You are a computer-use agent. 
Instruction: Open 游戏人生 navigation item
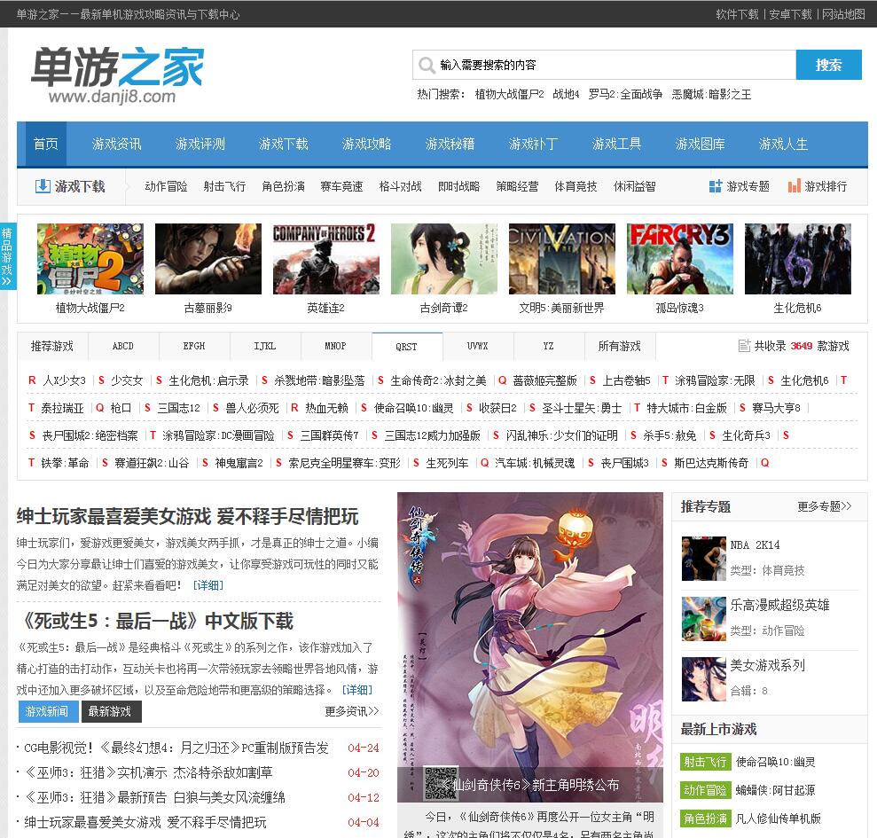pyautogui.click(x=783, y=144)
